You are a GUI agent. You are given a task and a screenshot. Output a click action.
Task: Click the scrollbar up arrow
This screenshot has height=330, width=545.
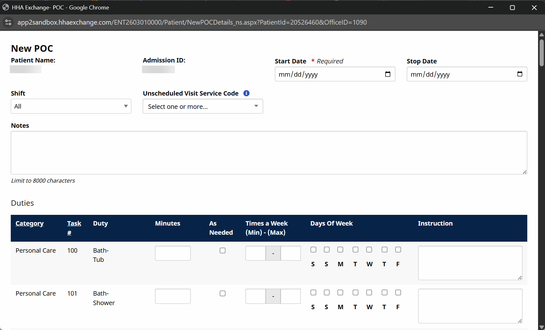click(542, 35)
